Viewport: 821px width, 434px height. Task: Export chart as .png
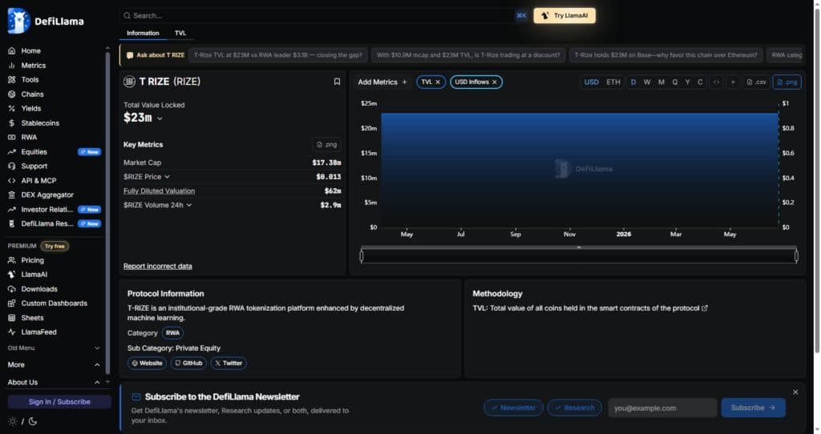coord(787,82)
